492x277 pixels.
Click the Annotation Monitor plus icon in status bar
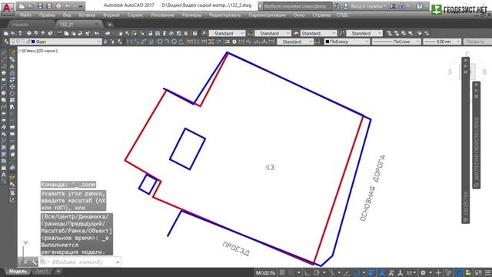point(438,272)
